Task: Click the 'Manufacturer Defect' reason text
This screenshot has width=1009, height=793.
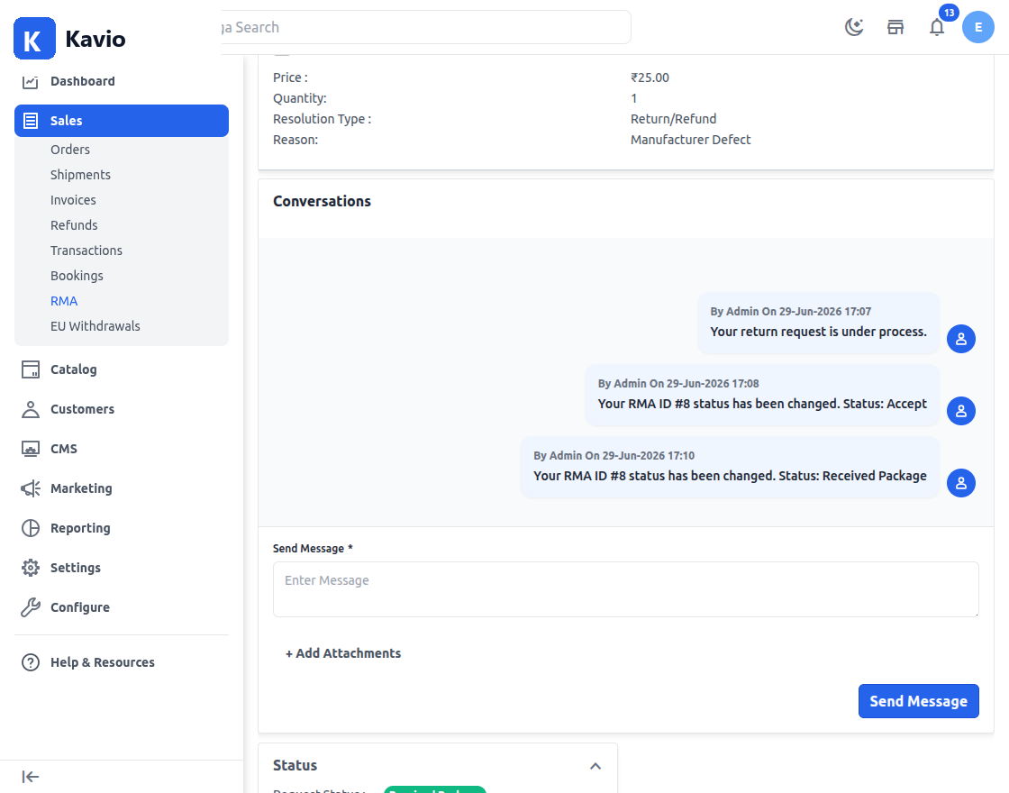Action: 690,140
